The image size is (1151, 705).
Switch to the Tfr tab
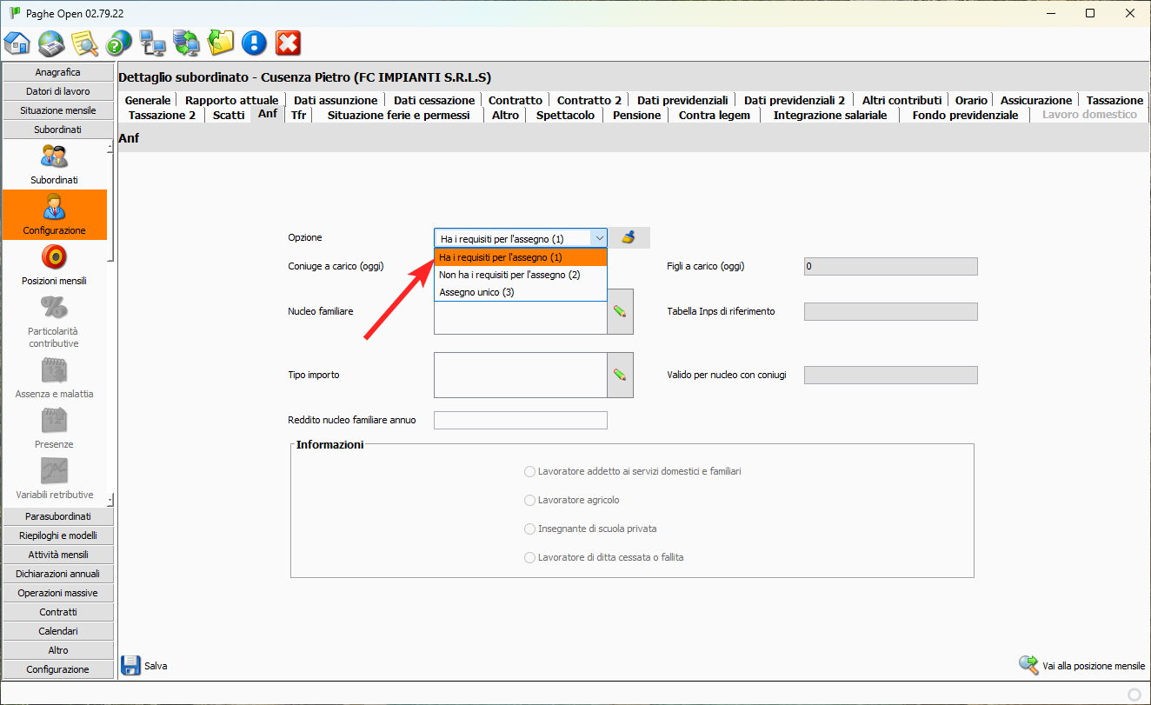(x=298, y=115)
